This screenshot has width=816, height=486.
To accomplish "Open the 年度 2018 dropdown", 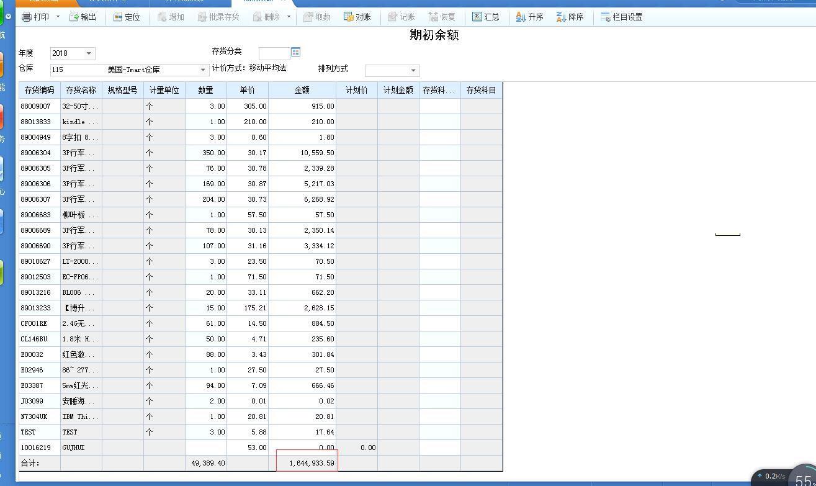I will pyautogui.click(x=89, y=53).
